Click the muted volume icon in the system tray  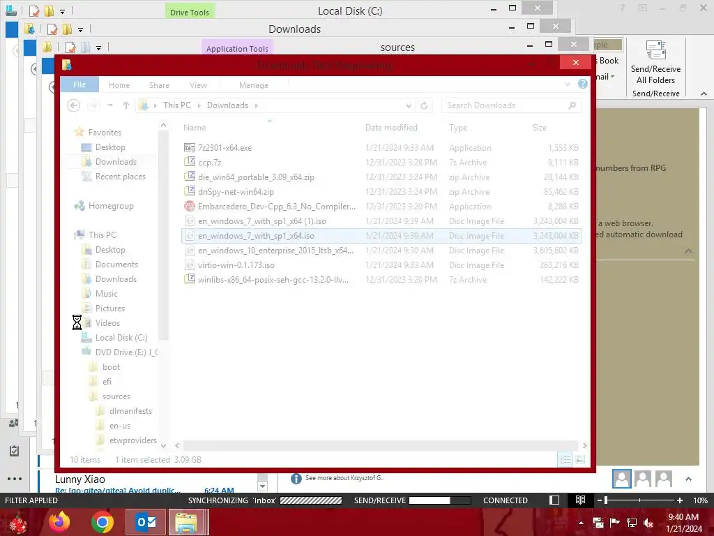pyautogui.click(x=648, y=523)
